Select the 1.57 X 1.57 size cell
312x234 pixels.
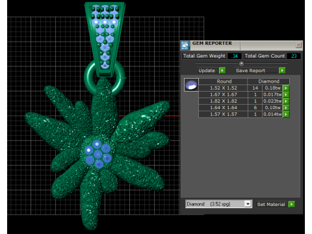pos(224,114)
